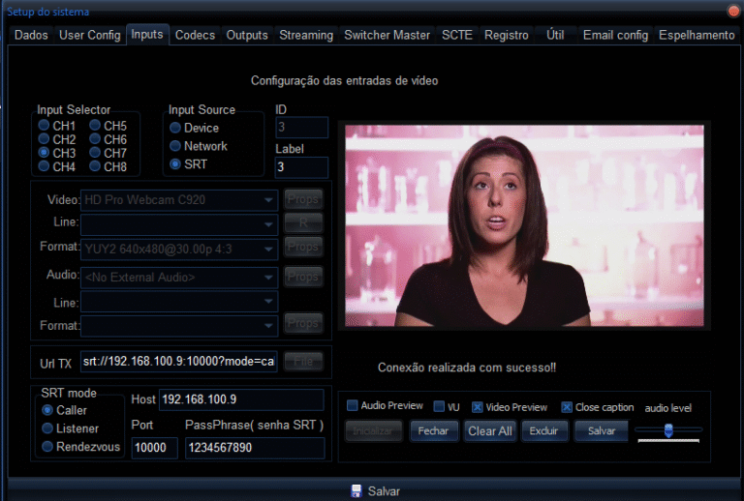This screenshot has width=744, height=501.
Task: Switch to the Codecs tab
Action: [195, 35]
